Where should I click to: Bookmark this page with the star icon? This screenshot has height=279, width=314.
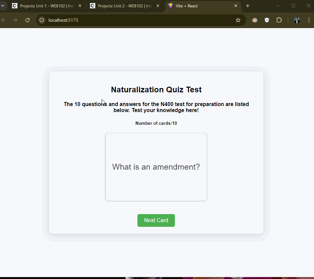238,20
